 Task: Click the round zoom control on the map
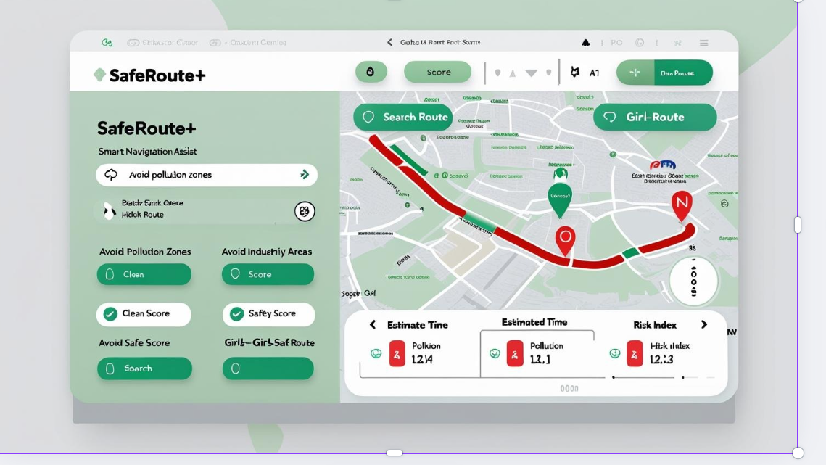pyautogui.click(x=693, y=281)
